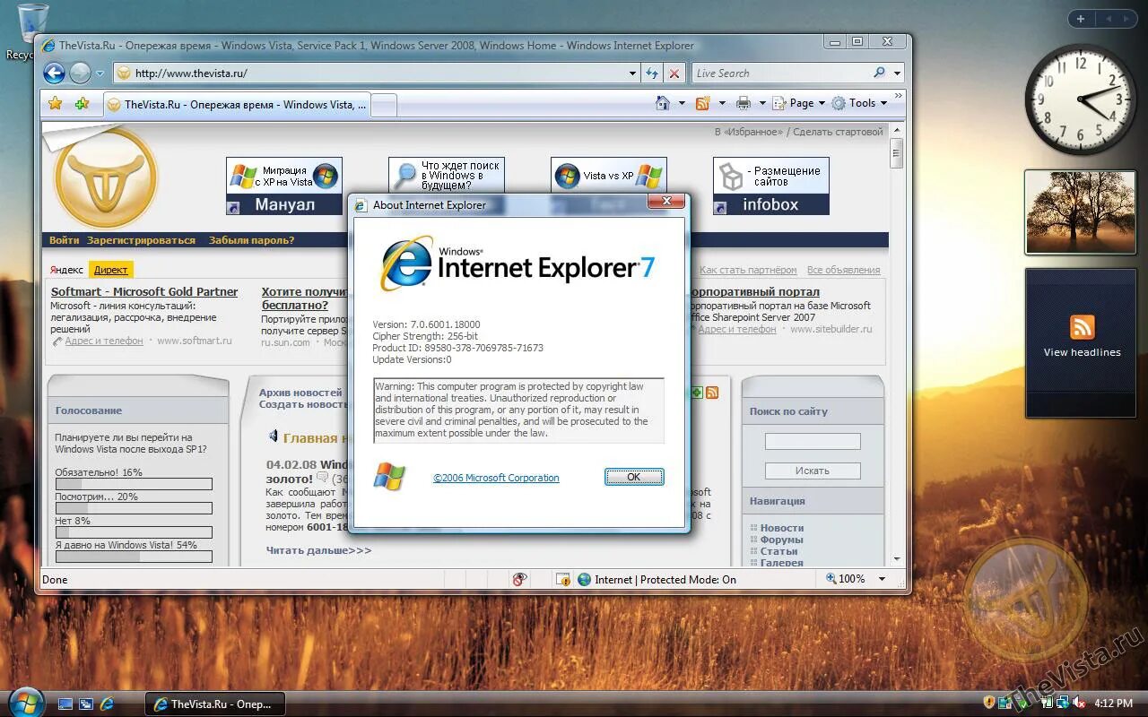1148x717 pixels.
Task: Click the Я давно на Windows Vista! 54% bar
Action: point(134,557)
